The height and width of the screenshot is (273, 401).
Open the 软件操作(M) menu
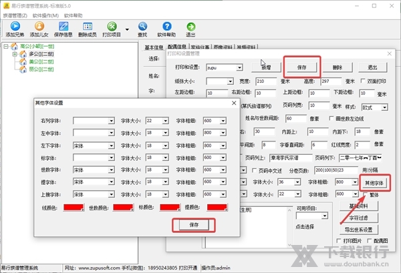click(x=45, y=15)
